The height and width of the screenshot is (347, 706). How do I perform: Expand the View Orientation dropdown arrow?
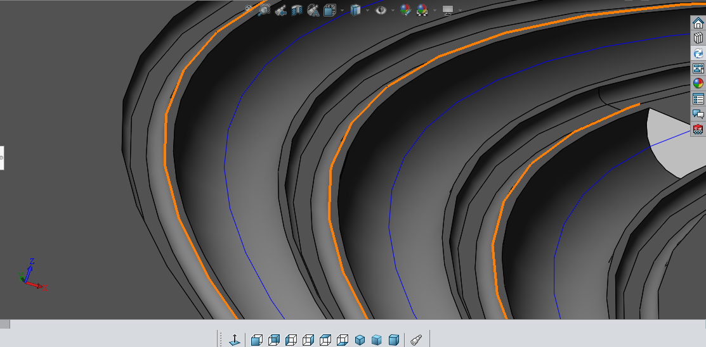[343, 10]
